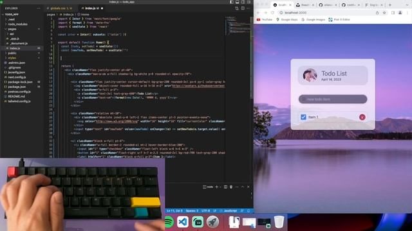Viewport: 412px width, 231px height.
Task: Reload the localhost page in Chrome
Action: tap(272, 13)
